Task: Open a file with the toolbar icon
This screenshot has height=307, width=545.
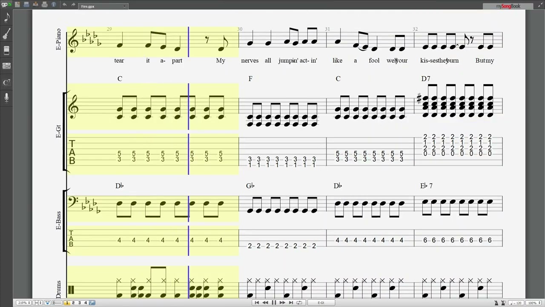Action: (x=26, y=5)
